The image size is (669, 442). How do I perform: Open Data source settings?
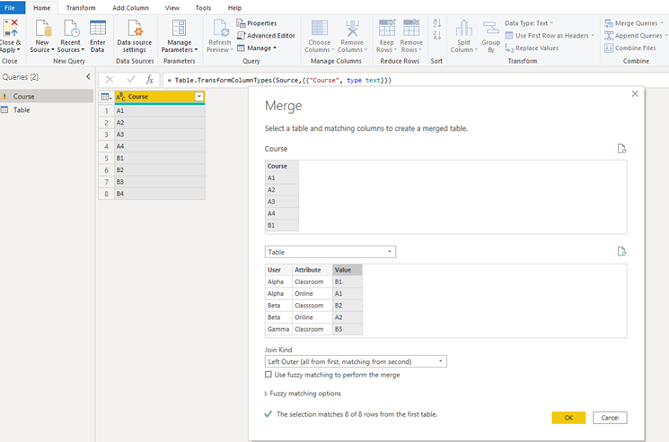(x=135, y=37)
